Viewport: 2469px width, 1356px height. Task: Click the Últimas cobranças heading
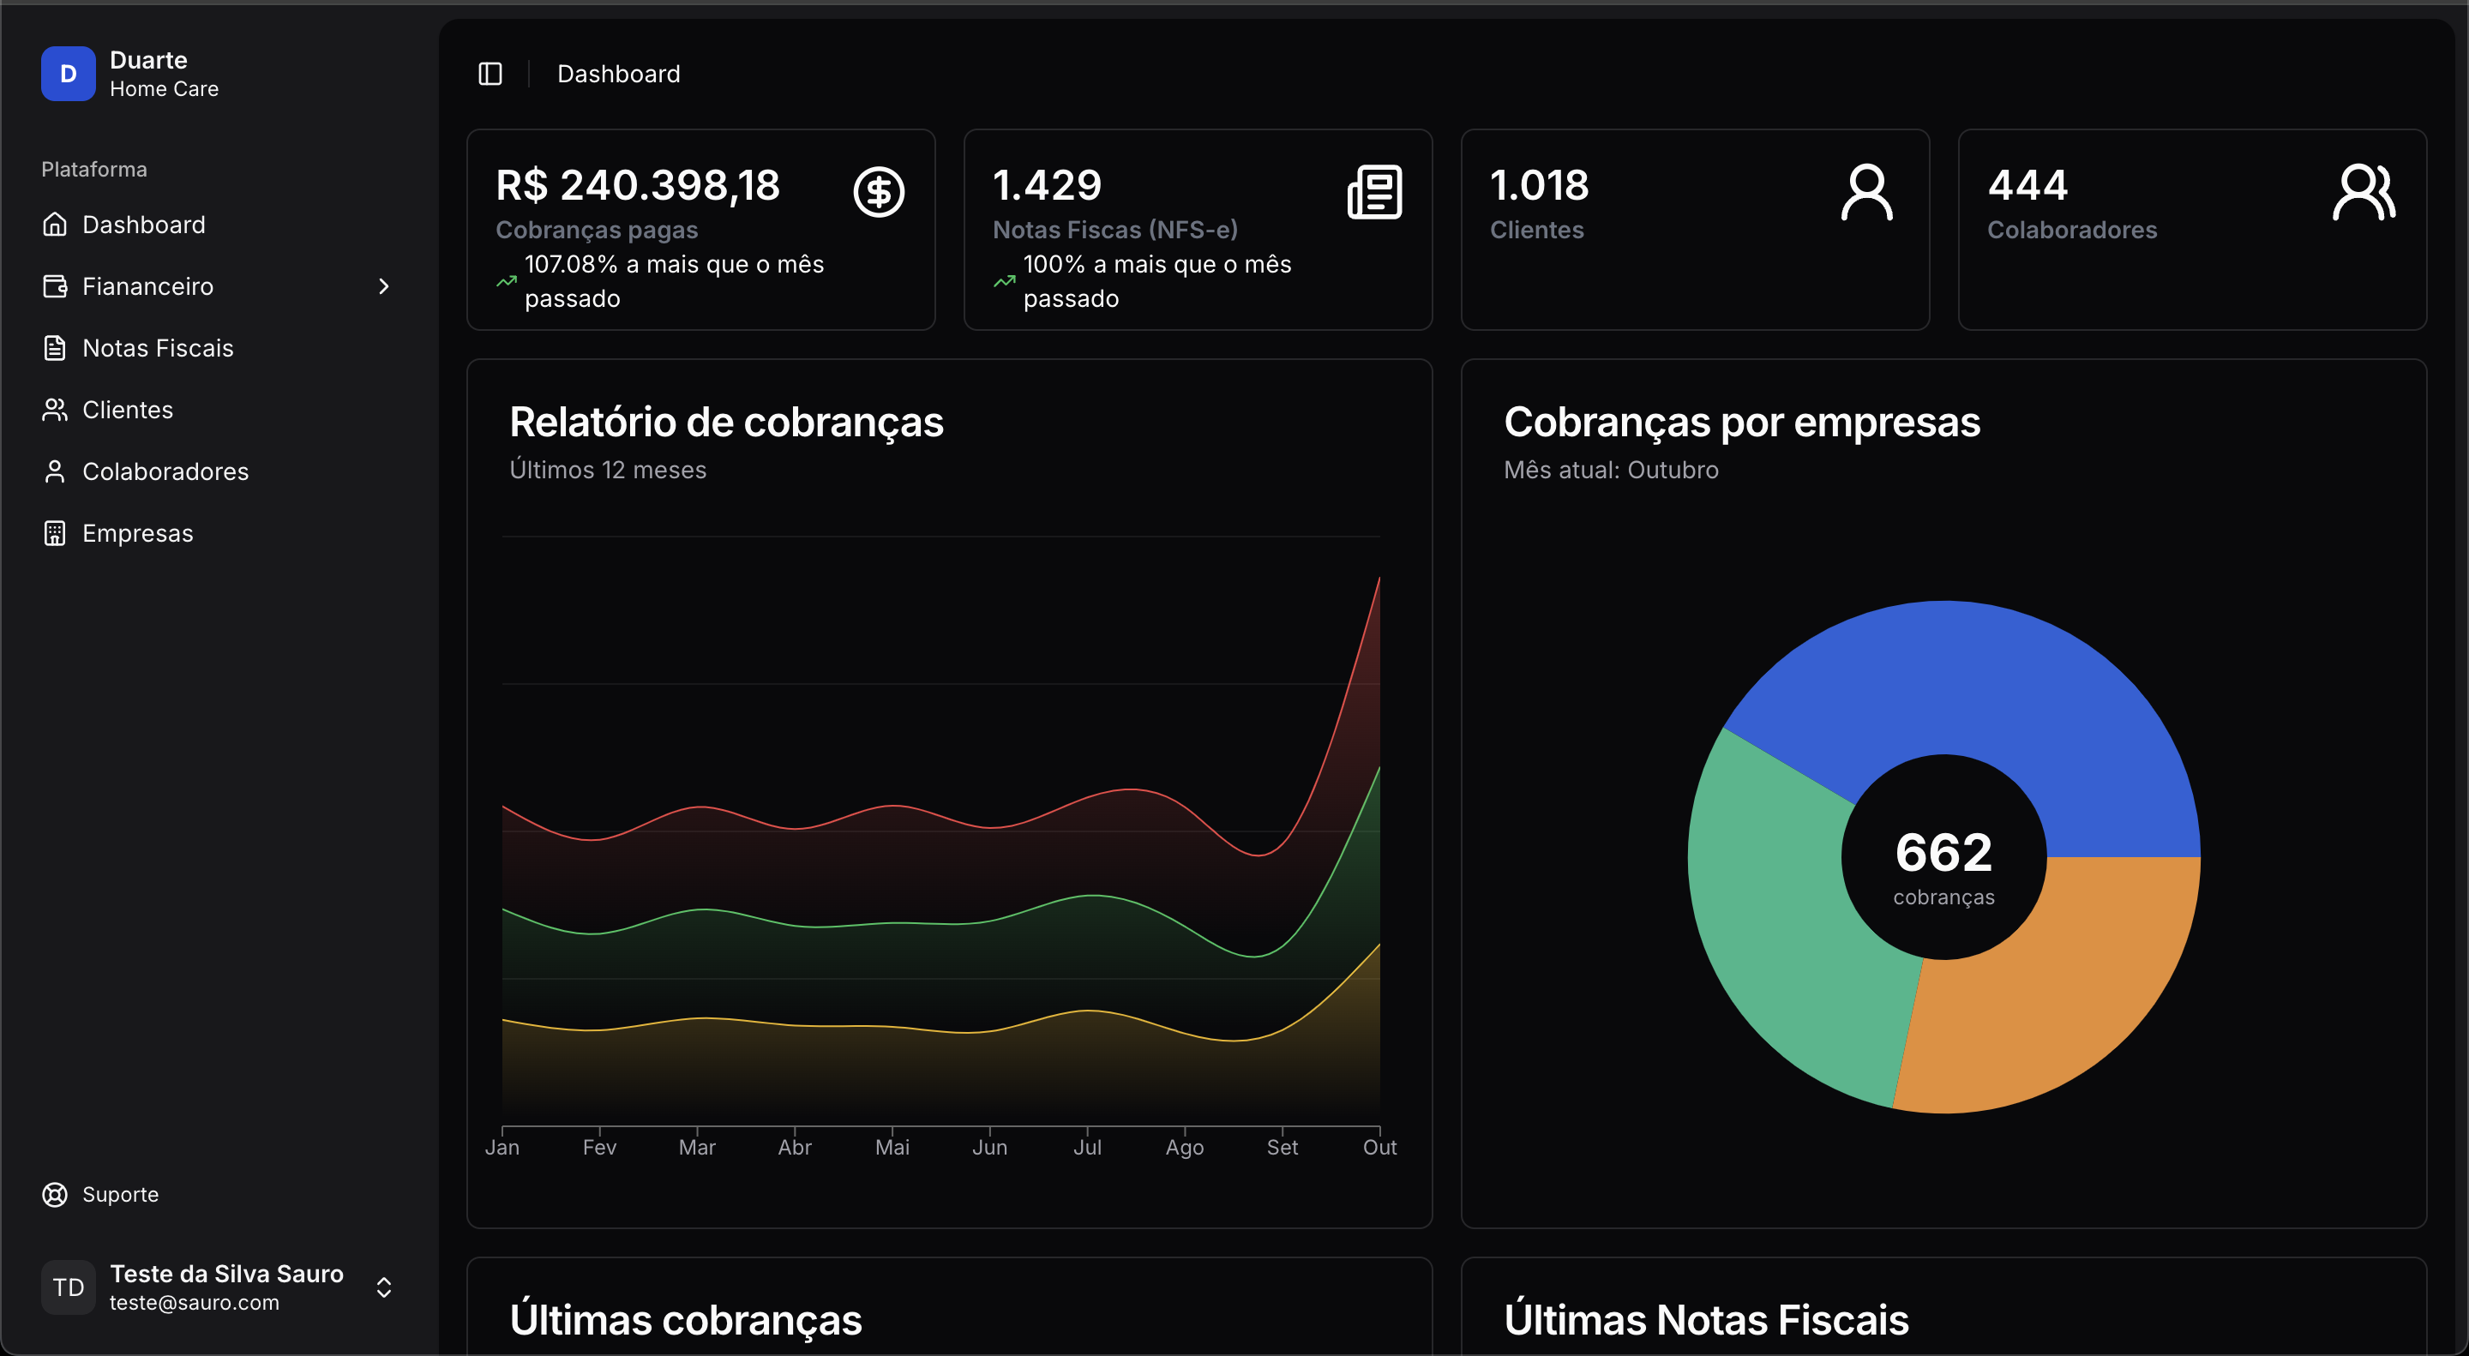click(x=685, y=1320)
